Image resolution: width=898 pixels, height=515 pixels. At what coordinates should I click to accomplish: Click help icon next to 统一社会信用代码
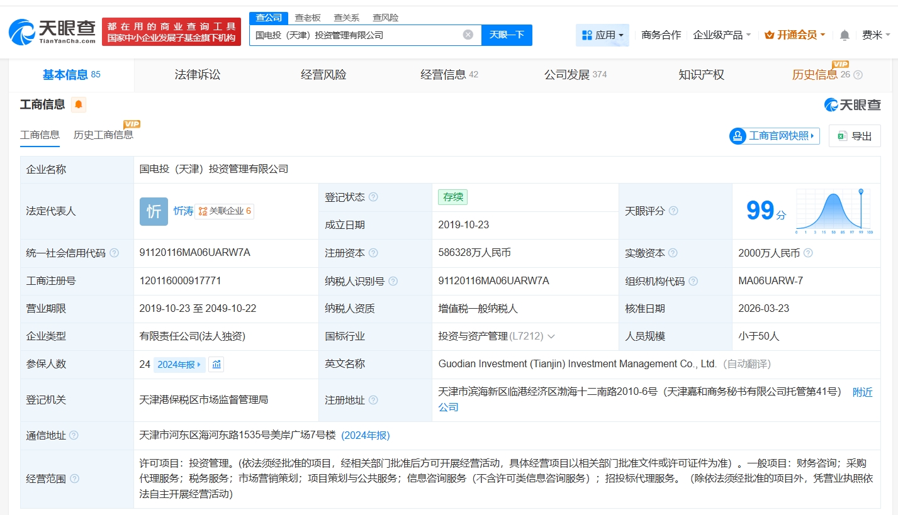[x=114, y=253]
